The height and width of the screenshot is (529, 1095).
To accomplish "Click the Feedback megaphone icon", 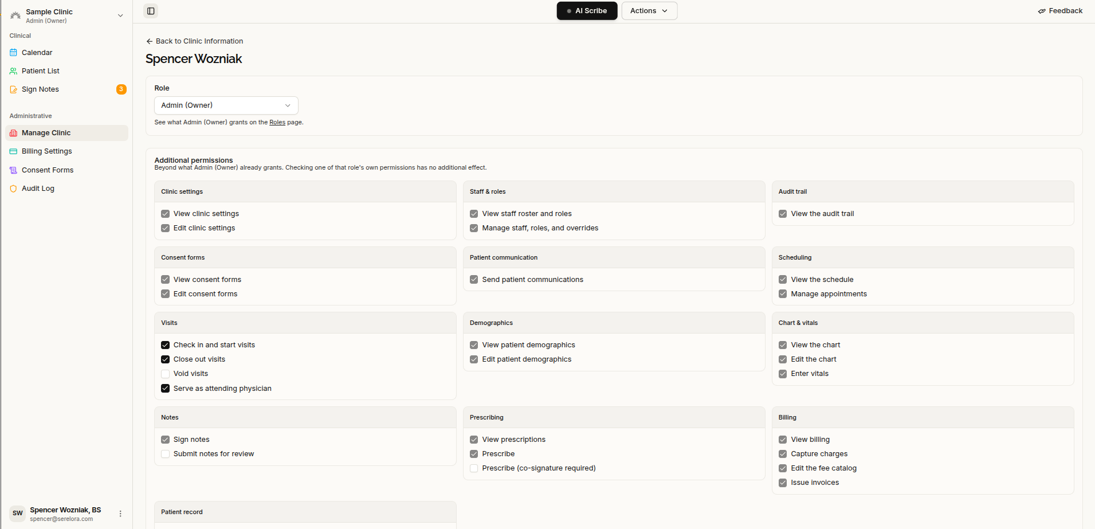I will click(x=1042, y=11).
